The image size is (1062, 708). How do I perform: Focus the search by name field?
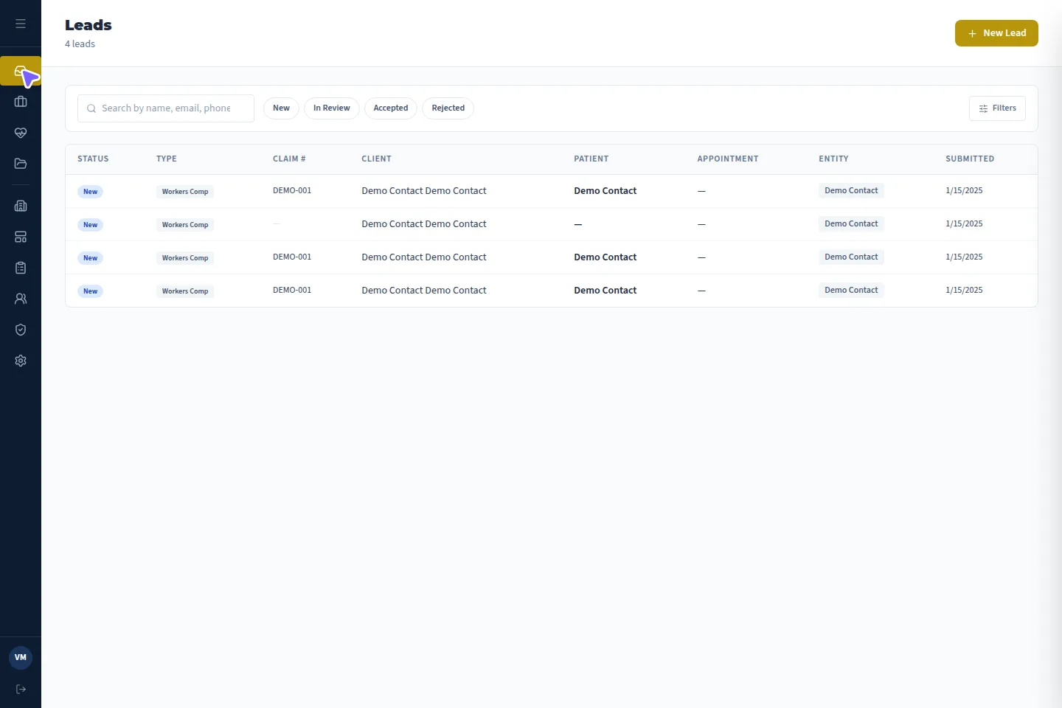pos(166,108)
